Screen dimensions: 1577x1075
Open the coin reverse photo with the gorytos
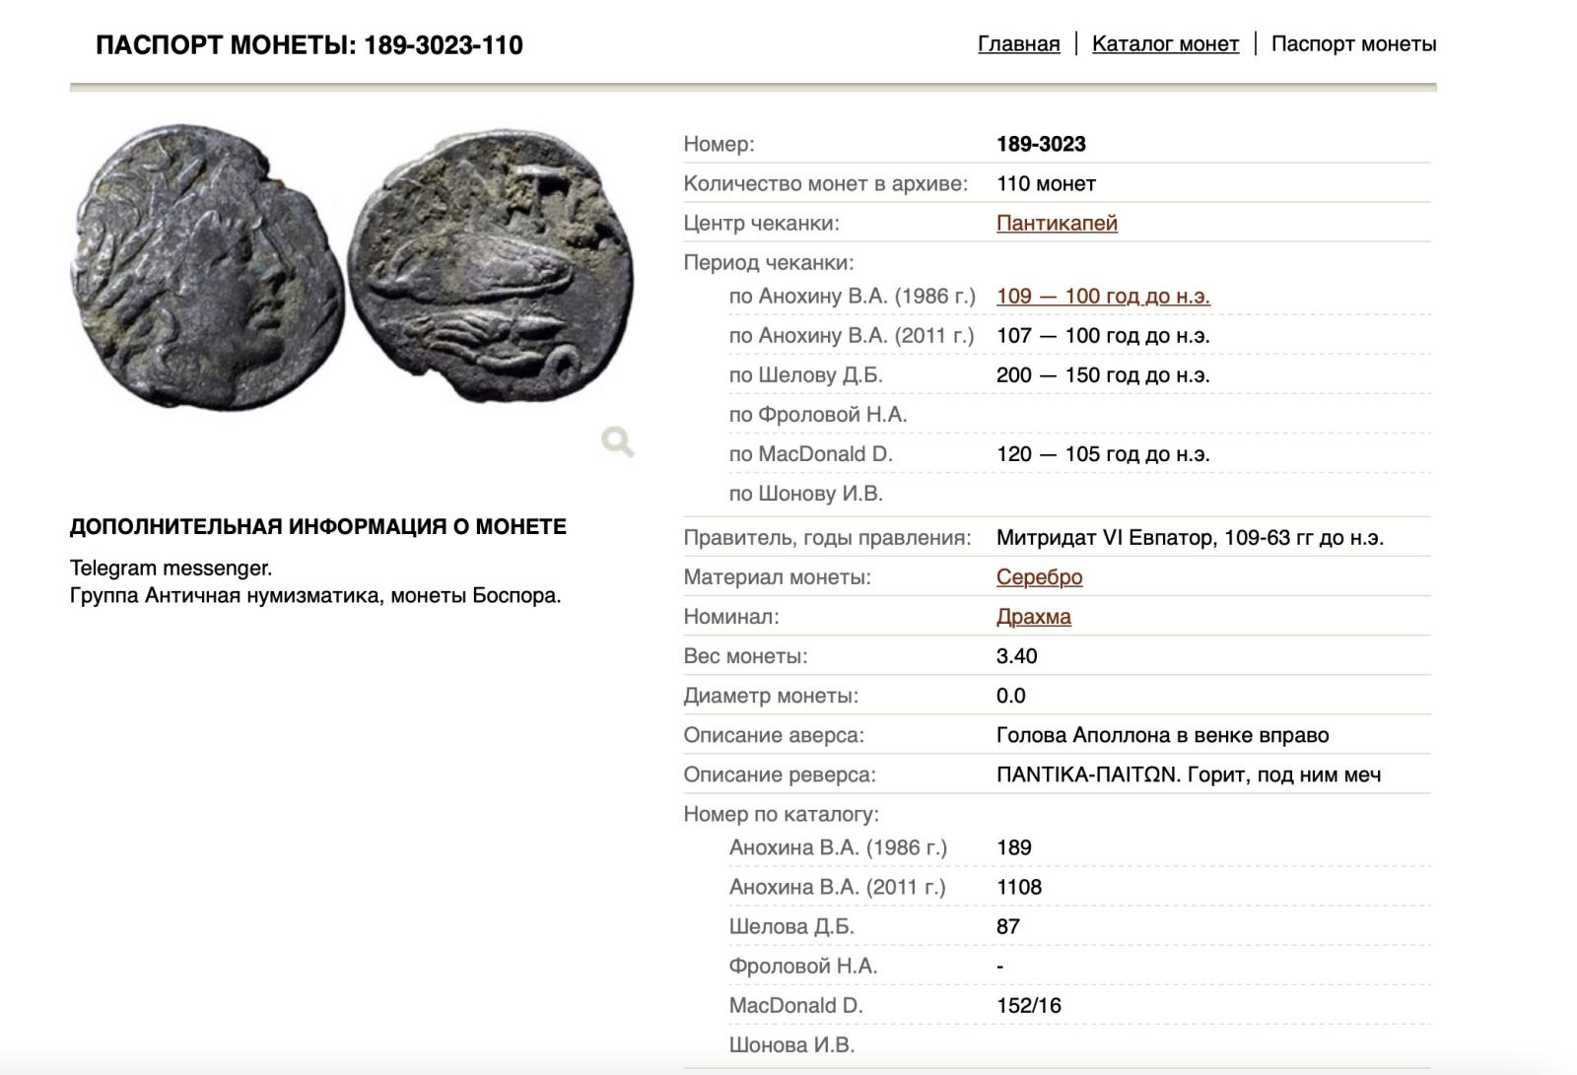point(491,266)
